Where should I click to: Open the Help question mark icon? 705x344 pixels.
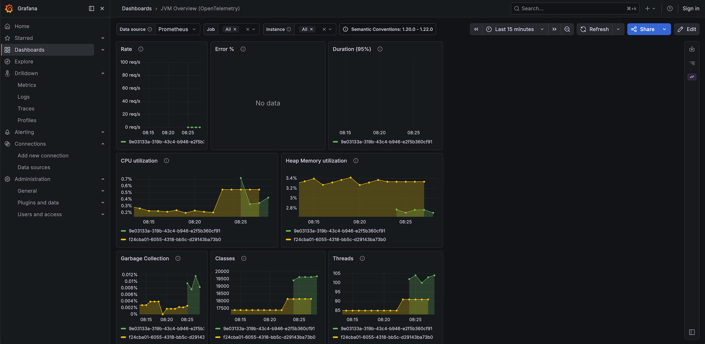click(x=670, y=8)
